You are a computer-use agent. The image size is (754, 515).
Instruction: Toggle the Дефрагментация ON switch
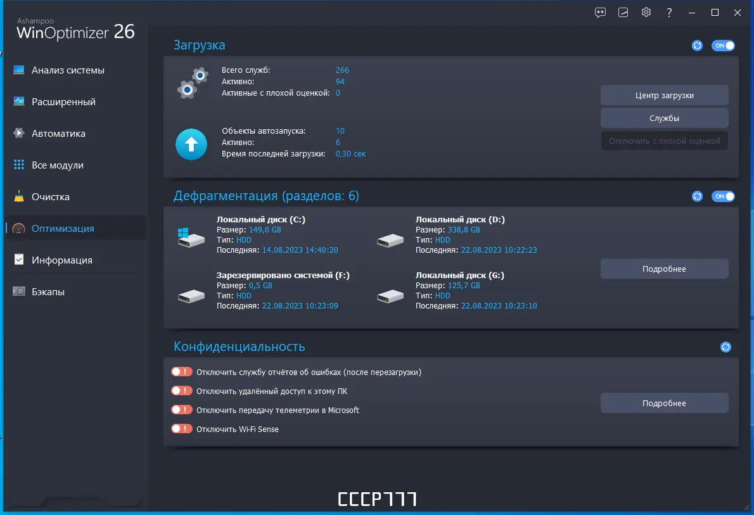(x=723, y=196)
